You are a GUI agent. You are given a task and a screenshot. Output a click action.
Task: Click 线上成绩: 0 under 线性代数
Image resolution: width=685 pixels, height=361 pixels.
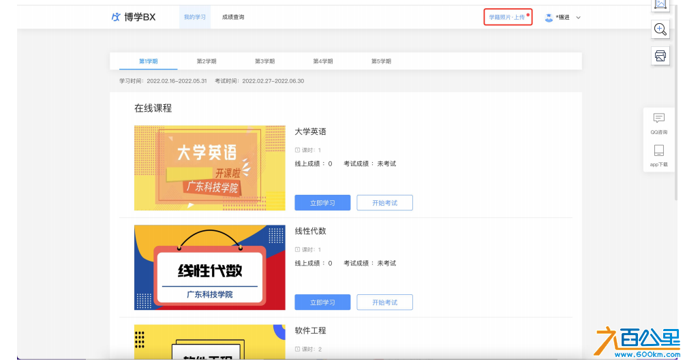tap(314, 263)
